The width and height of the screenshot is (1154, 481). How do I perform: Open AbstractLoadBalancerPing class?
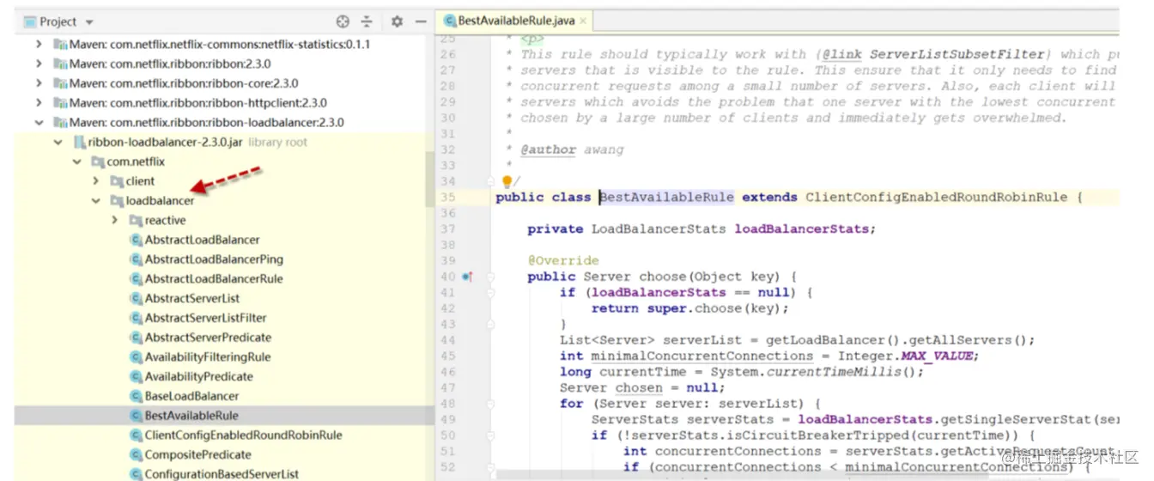coord(214,259)
